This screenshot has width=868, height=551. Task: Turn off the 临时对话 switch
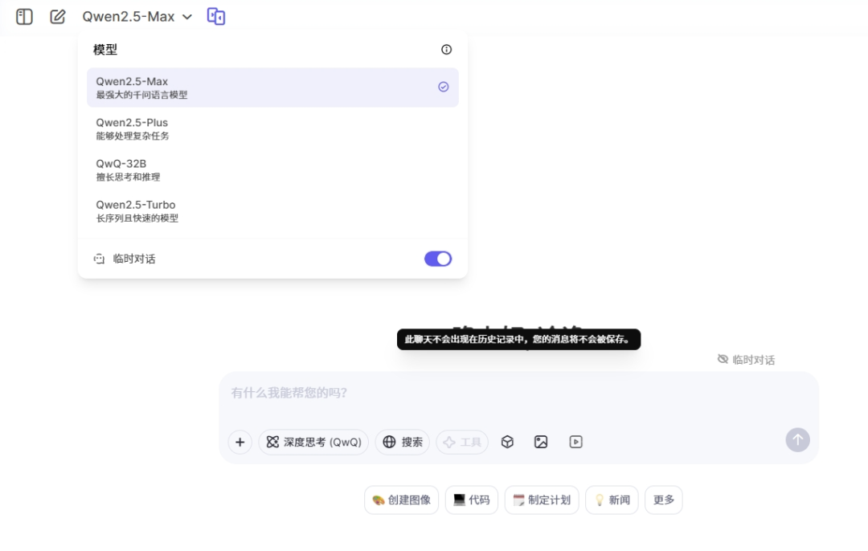[438, 259]
